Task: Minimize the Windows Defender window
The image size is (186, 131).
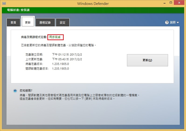Action: [x=165, y=3]
